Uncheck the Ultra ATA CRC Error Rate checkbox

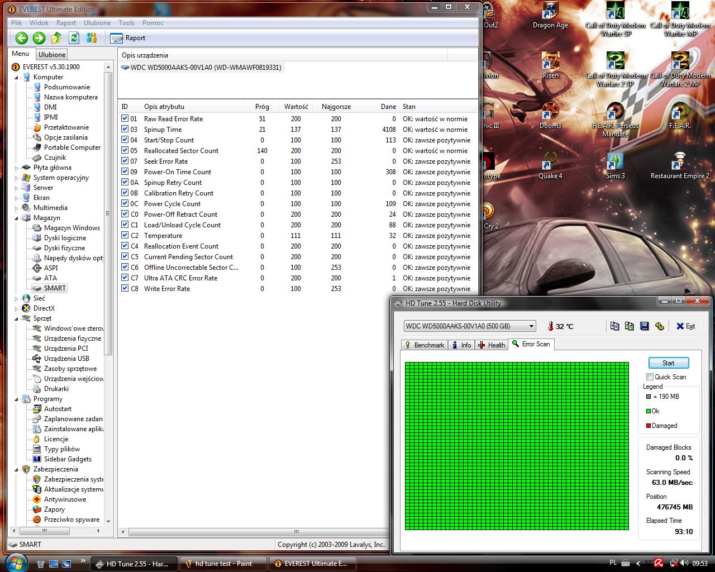tap(125, 278)
